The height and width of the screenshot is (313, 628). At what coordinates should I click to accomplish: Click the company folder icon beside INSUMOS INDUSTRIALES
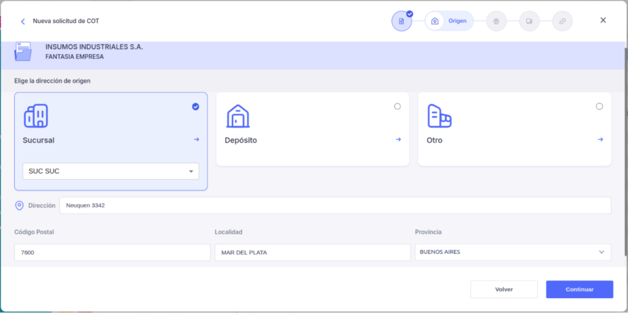(23, 51)
